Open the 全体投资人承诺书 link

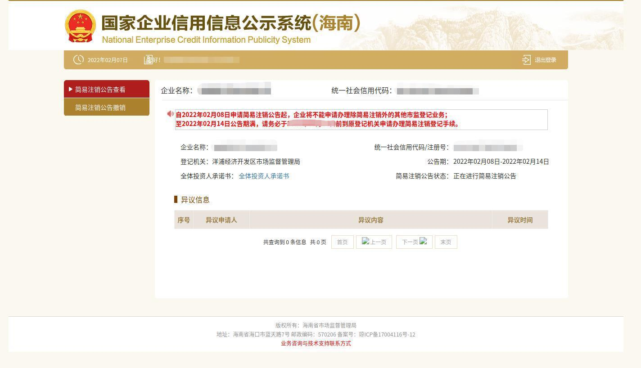point(264,176)
